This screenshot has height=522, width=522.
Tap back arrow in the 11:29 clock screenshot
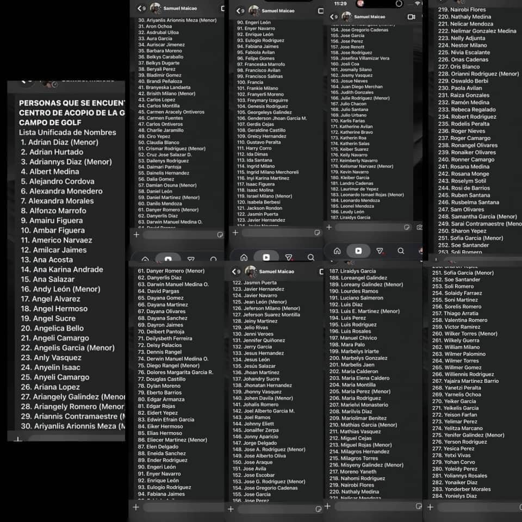pos(332,17)
